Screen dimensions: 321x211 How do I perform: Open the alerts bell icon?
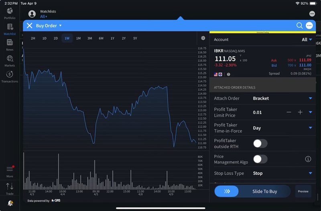point(10,203)
